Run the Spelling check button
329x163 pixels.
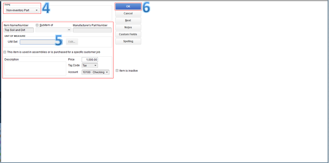coord(128,41)
